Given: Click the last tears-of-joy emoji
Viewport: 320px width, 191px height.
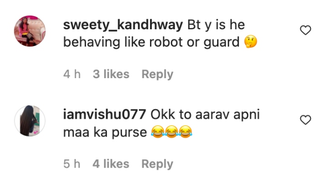Looking at the screenshot, I should [x=186, y=132].
